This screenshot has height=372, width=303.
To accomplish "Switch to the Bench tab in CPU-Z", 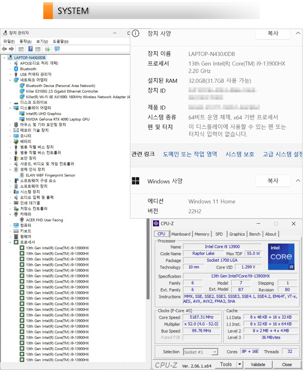I will coord(255,234).
